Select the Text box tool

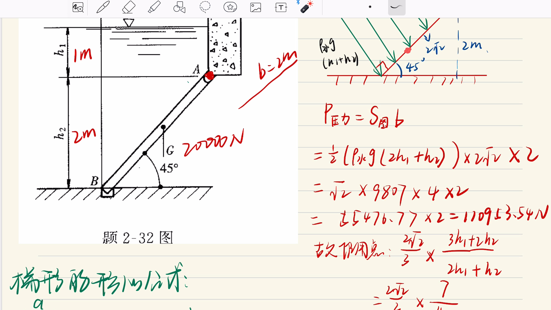pyautogui.click(x=281, y=7)
